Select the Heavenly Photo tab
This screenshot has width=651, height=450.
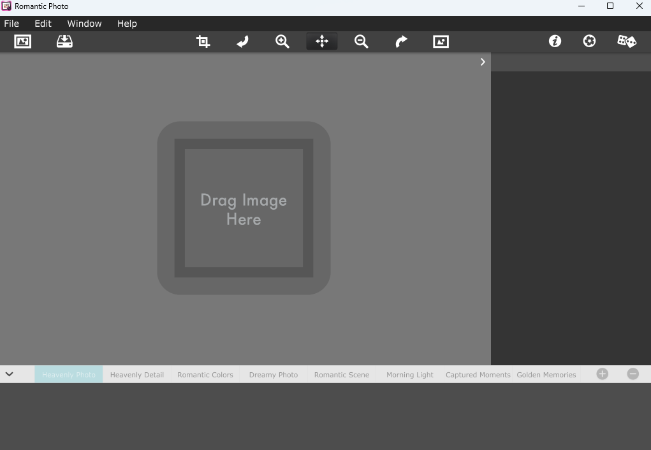(x=69, y=375)
